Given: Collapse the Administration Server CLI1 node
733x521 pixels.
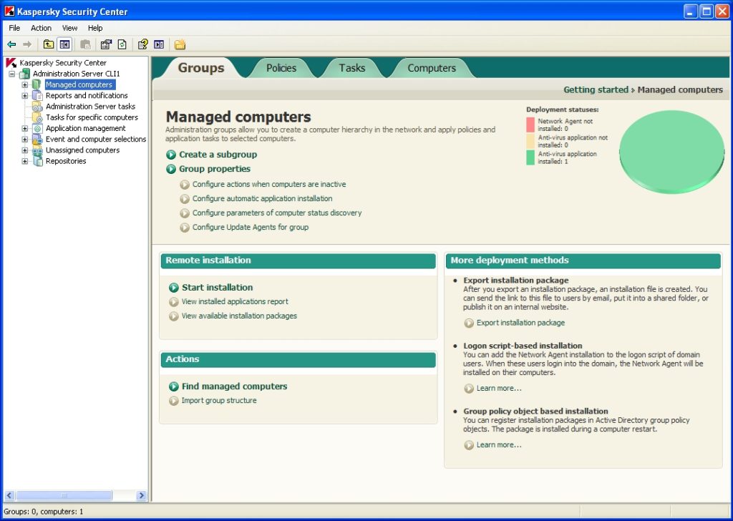Looking at the screenshot, I should tap(12, 74).
